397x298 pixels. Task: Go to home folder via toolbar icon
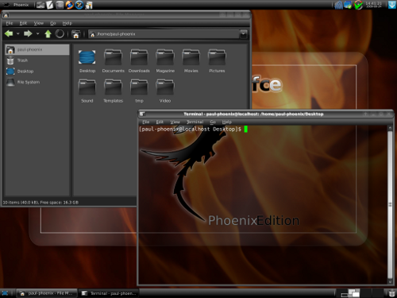tap(75, 34)
